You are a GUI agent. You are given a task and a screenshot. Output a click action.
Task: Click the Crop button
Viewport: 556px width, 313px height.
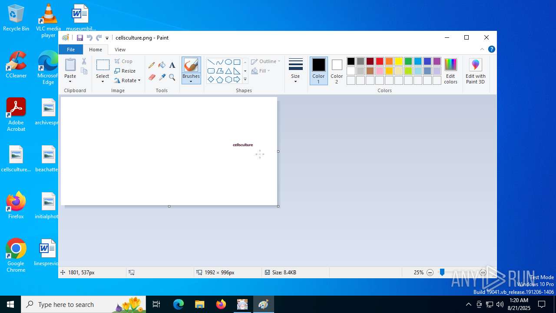point(123,61)
